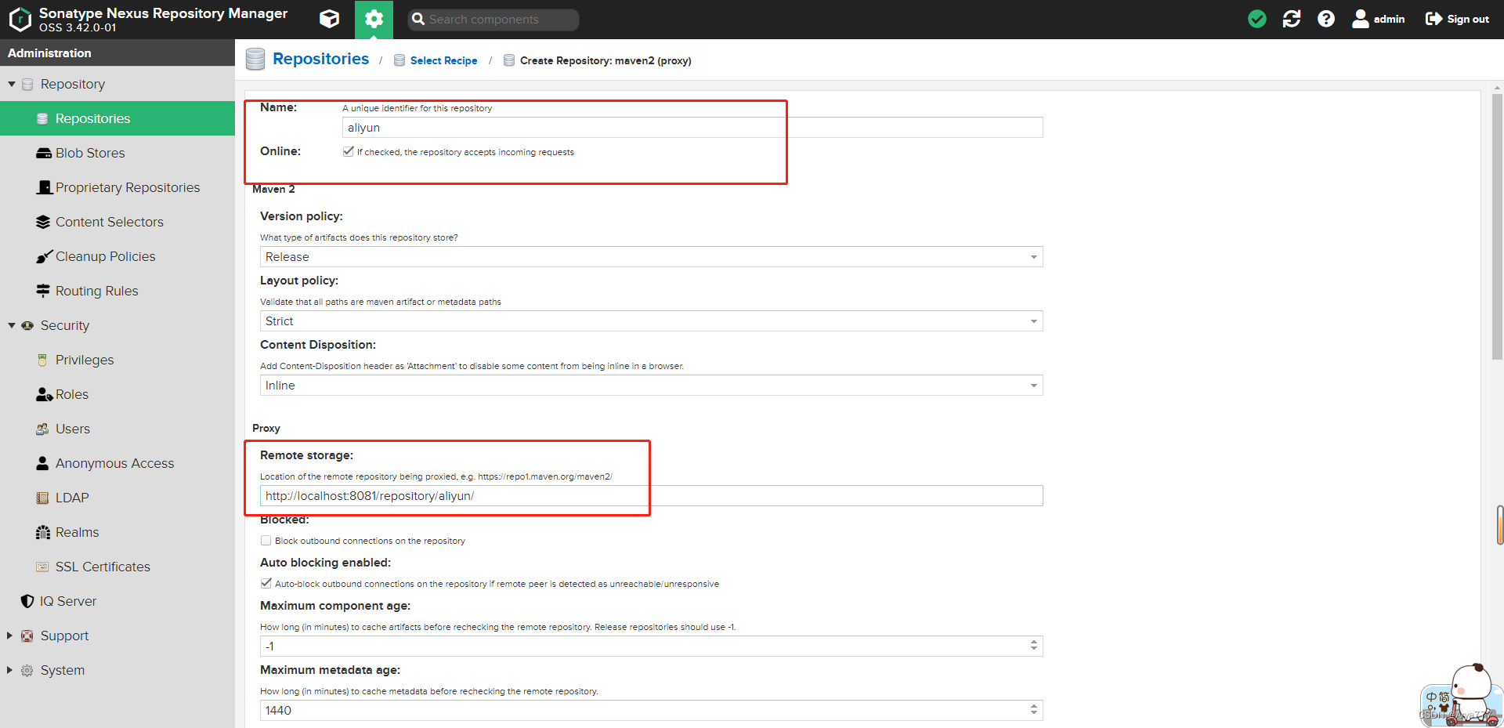Open Users in Security section
Screen dimensions: 1504x728
tap(117, 429)
